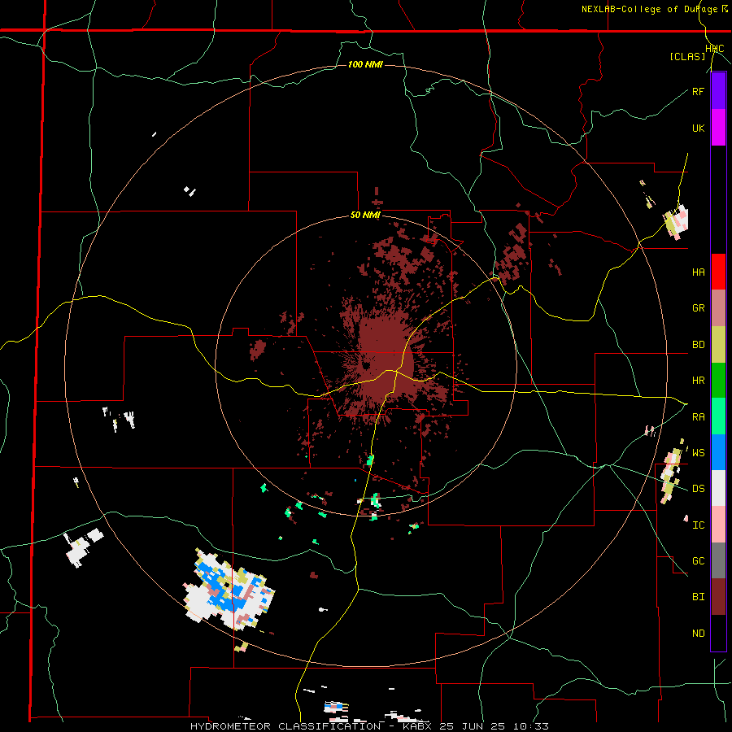Click the [CLAS] legend header
The image size is (732, 732).
click(687, 57)
